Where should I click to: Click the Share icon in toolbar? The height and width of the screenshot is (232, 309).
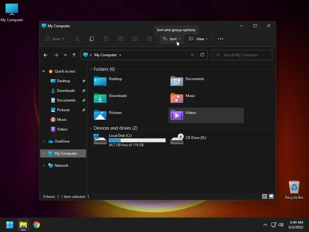point(135,39)
